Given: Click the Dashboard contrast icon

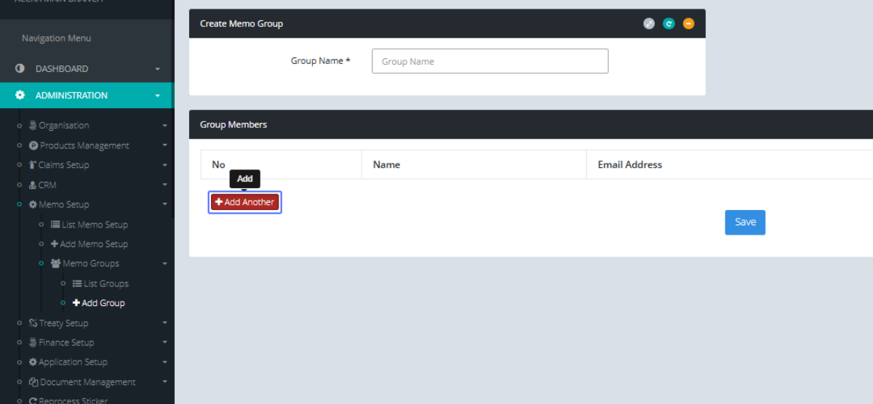Looking at the screenshot, I should pos(20,69).
